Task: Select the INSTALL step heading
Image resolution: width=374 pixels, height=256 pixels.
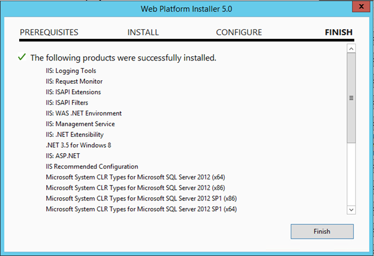Action: pos(143,32)
